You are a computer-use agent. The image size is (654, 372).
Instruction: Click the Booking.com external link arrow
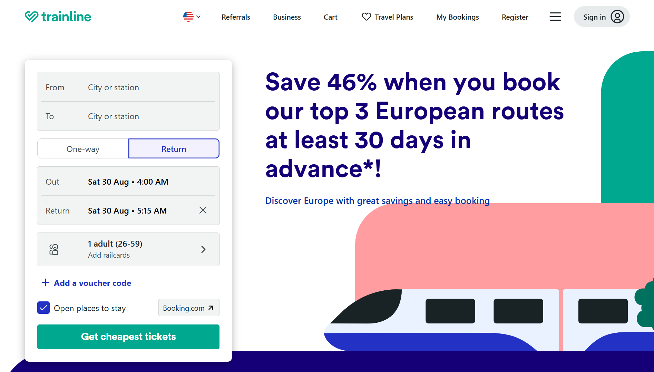coord(211,308)
